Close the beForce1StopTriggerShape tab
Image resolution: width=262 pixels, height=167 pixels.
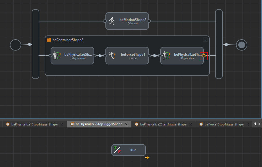click(248, 124)
